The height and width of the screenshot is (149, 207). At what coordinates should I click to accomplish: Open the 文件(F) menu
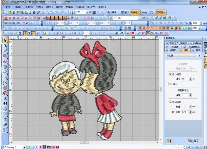click(9, 7)
